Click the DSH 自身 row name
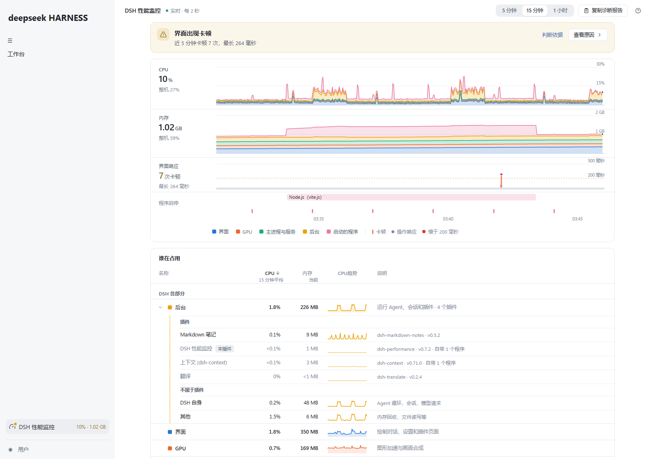The height and width of the screenshot is (459, 650). 191,403
